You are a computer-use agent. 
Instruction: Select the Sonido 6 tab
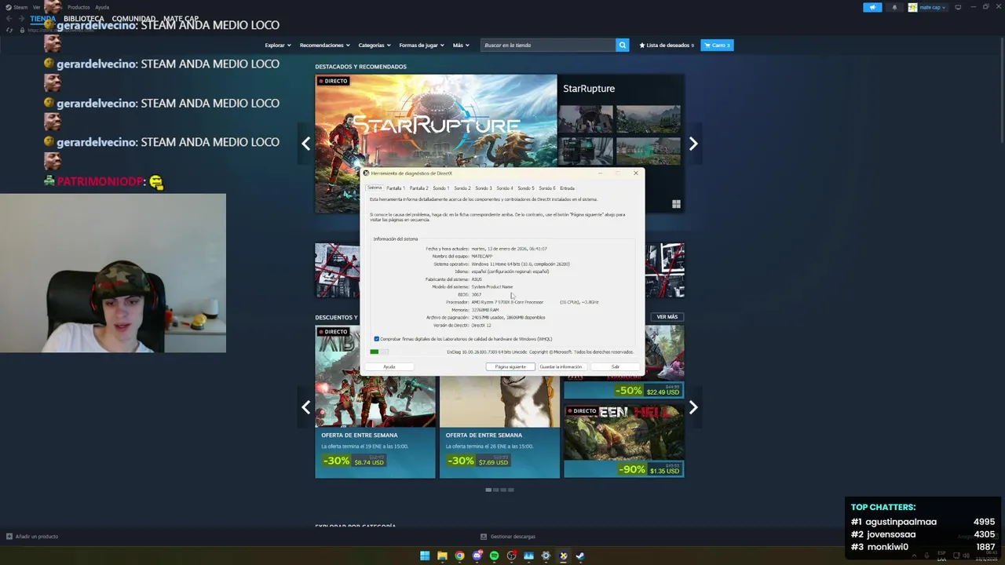[546, 188]
